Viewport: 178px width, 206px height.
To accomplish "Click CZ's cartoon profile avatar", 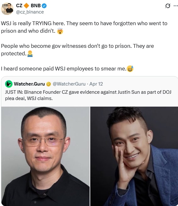I will click(7, 9).
